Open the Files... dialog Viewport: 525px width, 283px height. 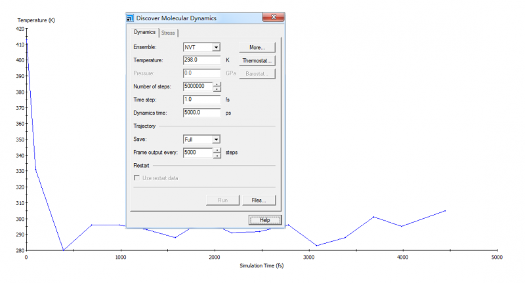(259, 200)
